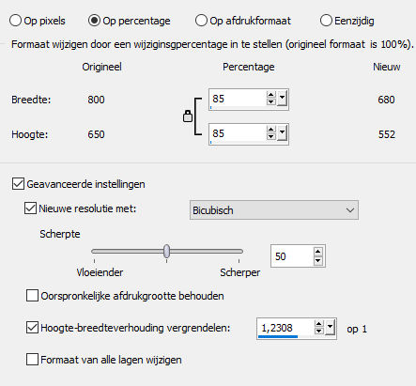The height and width of the screenshot is (386, 416).
Task: Open aspect ratio 1,2308 dropdown arrow
Action: click(330, 328)
